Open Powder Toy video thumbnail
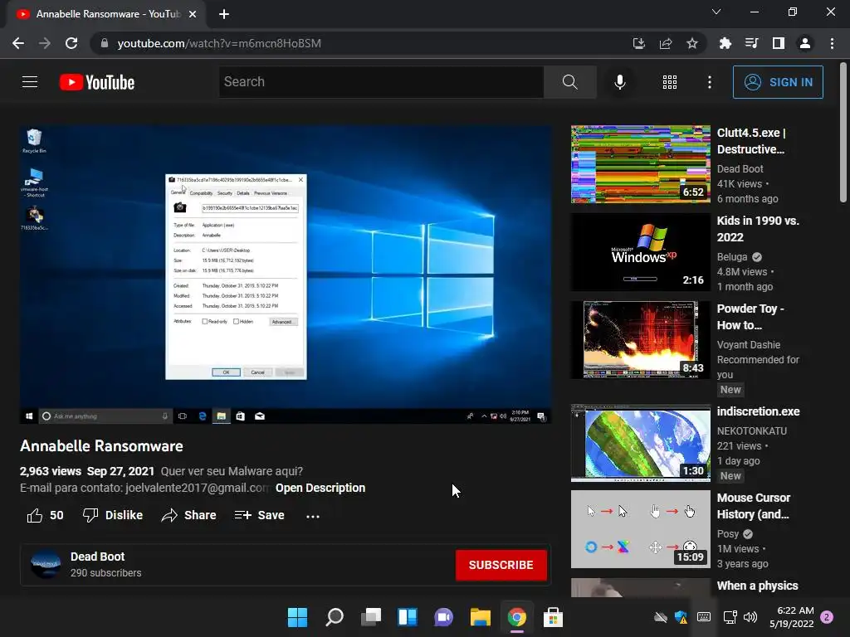This screenshot has height=637, width=850. point(640,339)
